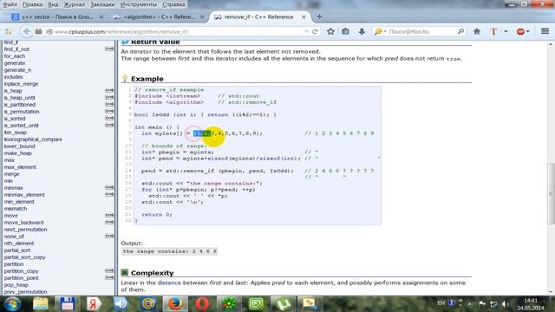Open the address bar history dropdown arrow

[x=306, y=31]
